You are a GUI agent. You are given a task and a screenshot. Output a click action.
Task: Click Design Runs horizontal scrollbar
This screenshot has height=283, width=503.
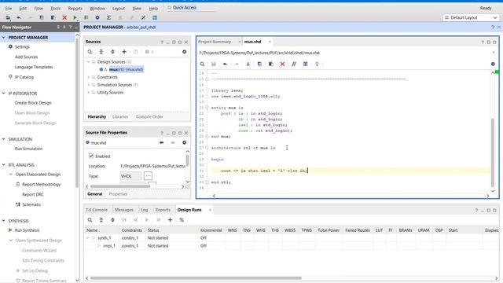pyautogui.click(x=196, y=277)
